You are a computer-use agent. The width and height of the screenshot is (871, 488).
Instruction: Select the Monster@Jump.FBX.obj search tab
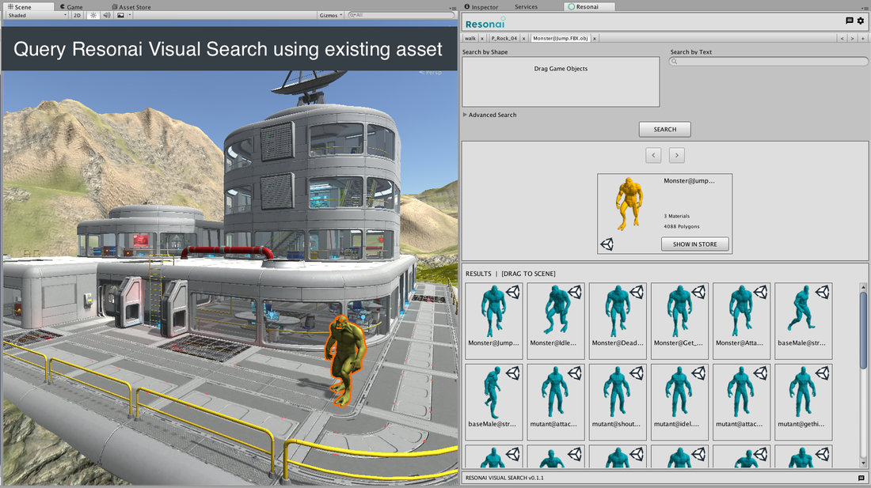tap(560, 38)
